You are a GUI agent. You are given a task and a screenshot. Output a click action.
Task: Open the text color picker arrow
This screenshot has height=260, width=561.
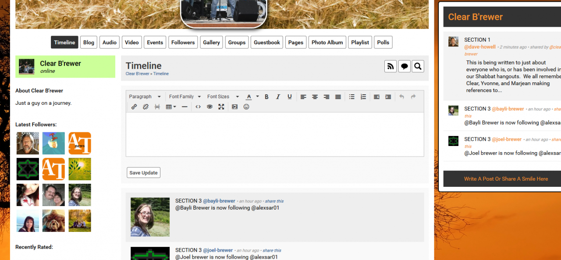point(257,96)
